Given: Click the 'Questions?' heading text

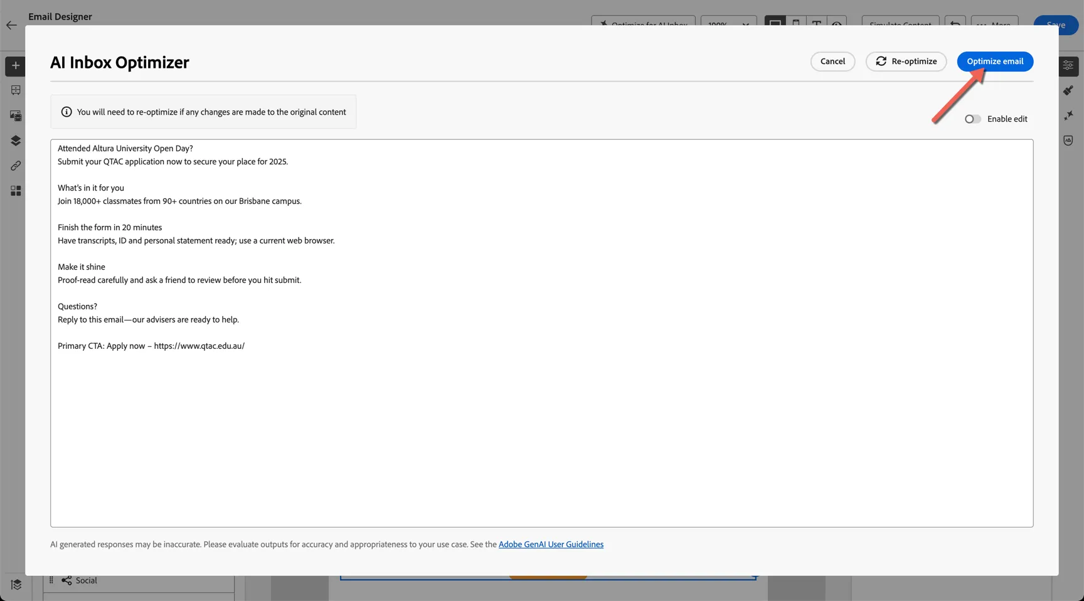Looking at the screenshot, I should tap(77, 307).
